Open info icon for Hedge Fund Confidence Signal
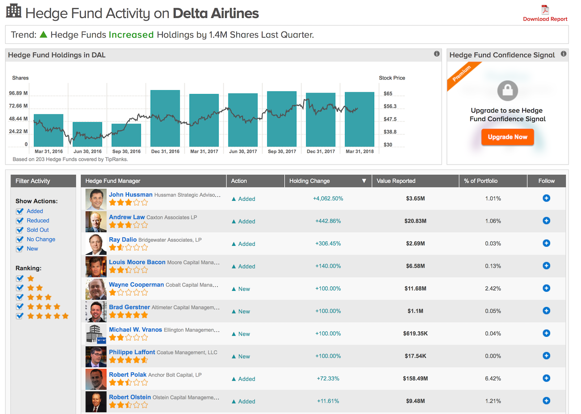581x414 pixels. pos(564,54)
